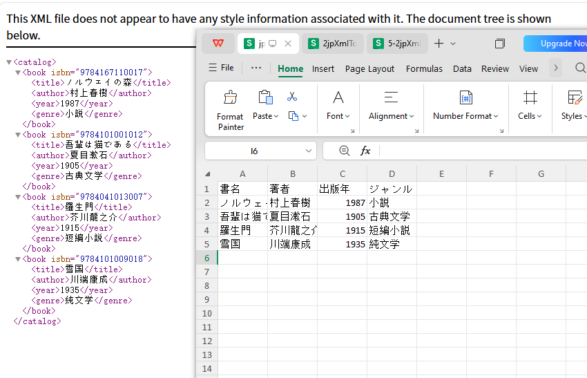The image size is (587, 378).
Task: Click the zoom formula bar icon
Action: click(344, 151)
